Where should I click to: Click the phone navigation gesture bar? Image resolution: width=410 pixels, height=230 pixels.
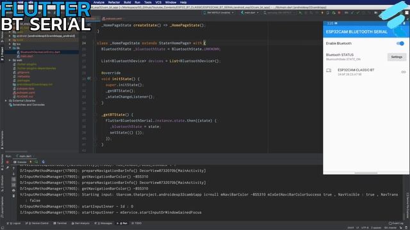point(366,173)
